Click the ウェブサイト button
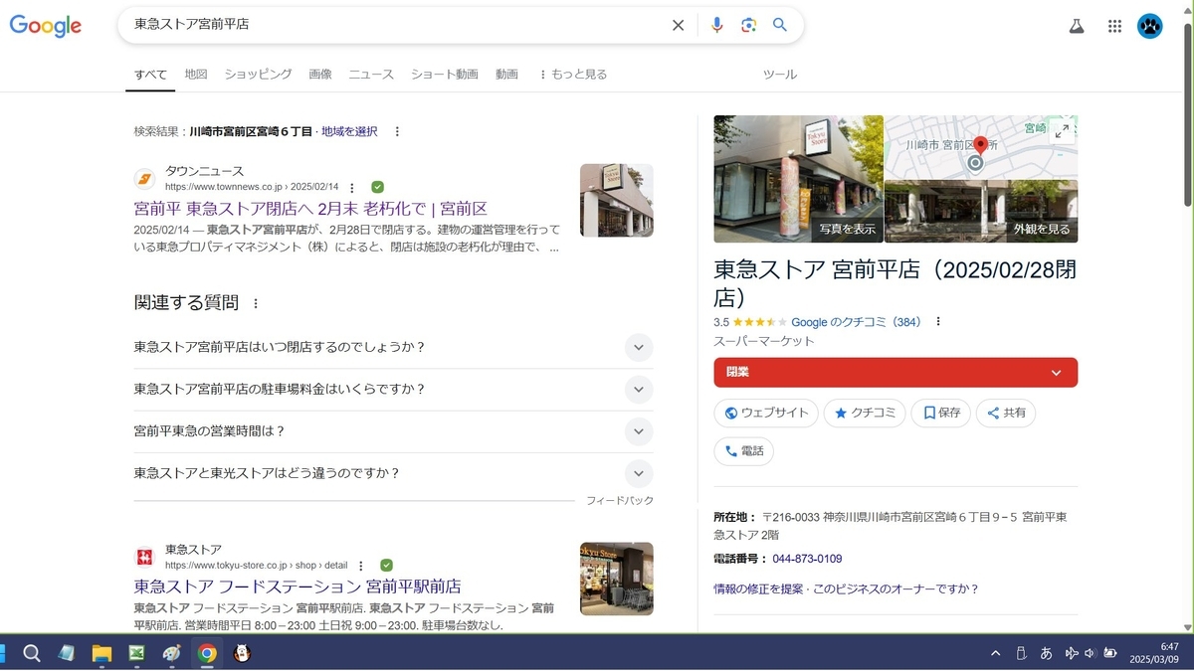Viewport: 1194px width, 671px height. 766,413
